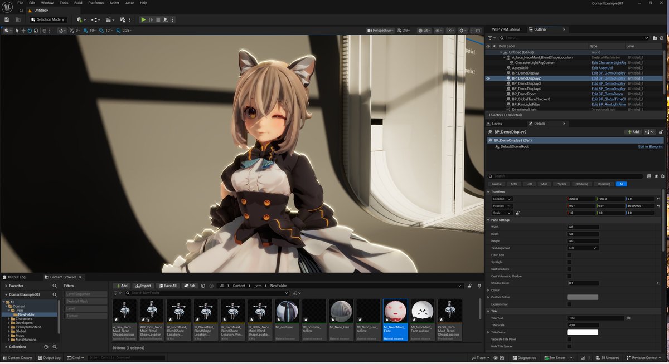This screenshot has height=364, width=669.
Task: Toggle the Scale lock icon
Action: [517, 213]
